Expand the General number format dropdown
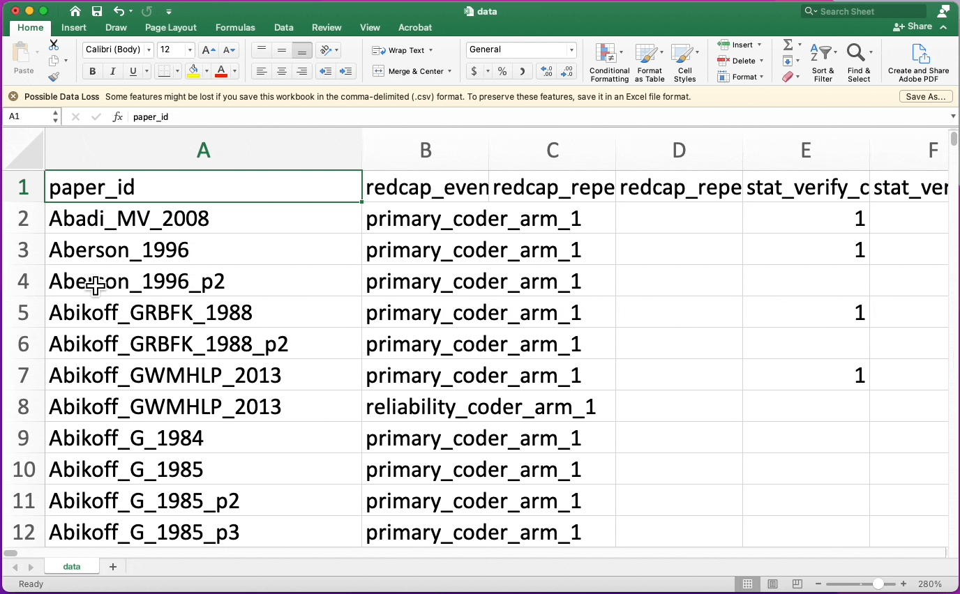This screenshot has width=960, height=594. tap(571, 49)
